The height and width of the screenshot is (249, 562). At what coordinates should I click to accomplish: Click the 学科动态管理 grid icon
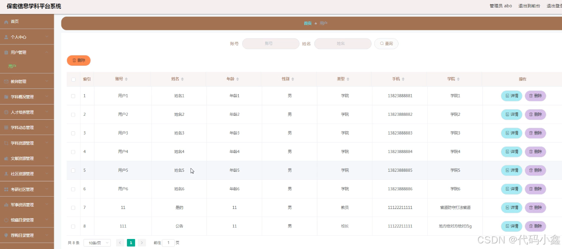pos(6,128)
